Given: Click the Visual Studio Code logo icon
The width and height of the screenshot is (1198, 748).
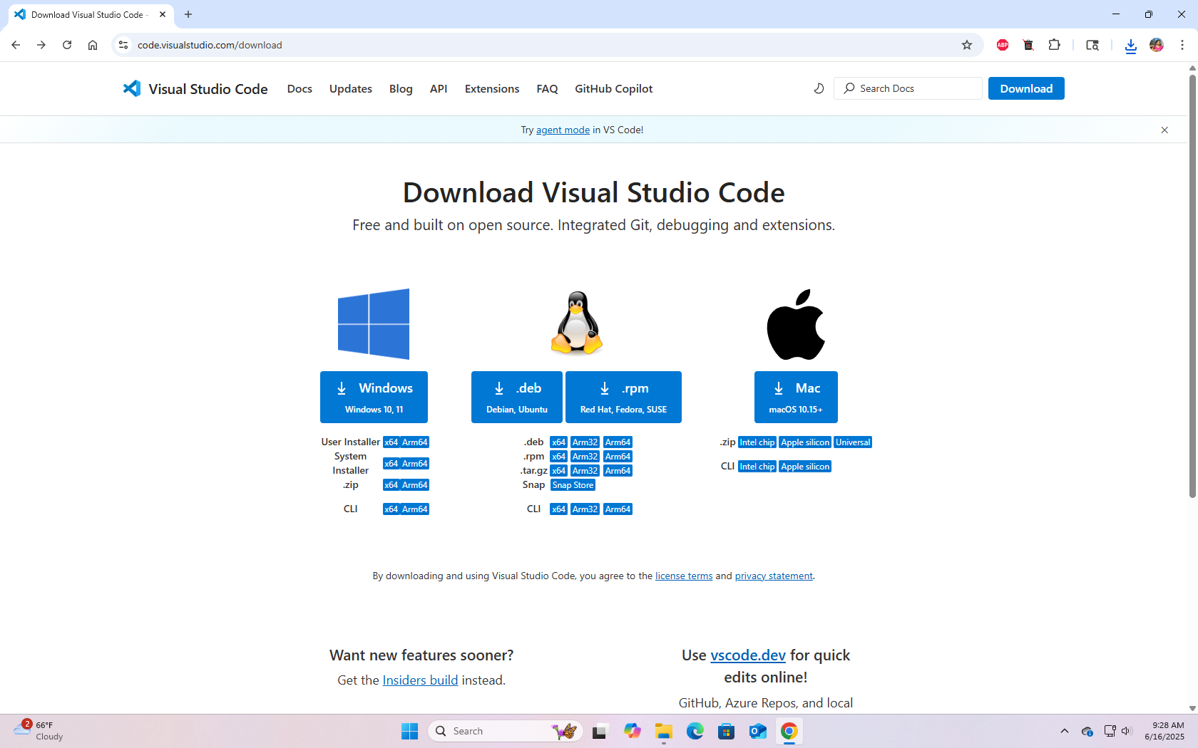Looking at the screenshot, I should (x=132, y=88).
